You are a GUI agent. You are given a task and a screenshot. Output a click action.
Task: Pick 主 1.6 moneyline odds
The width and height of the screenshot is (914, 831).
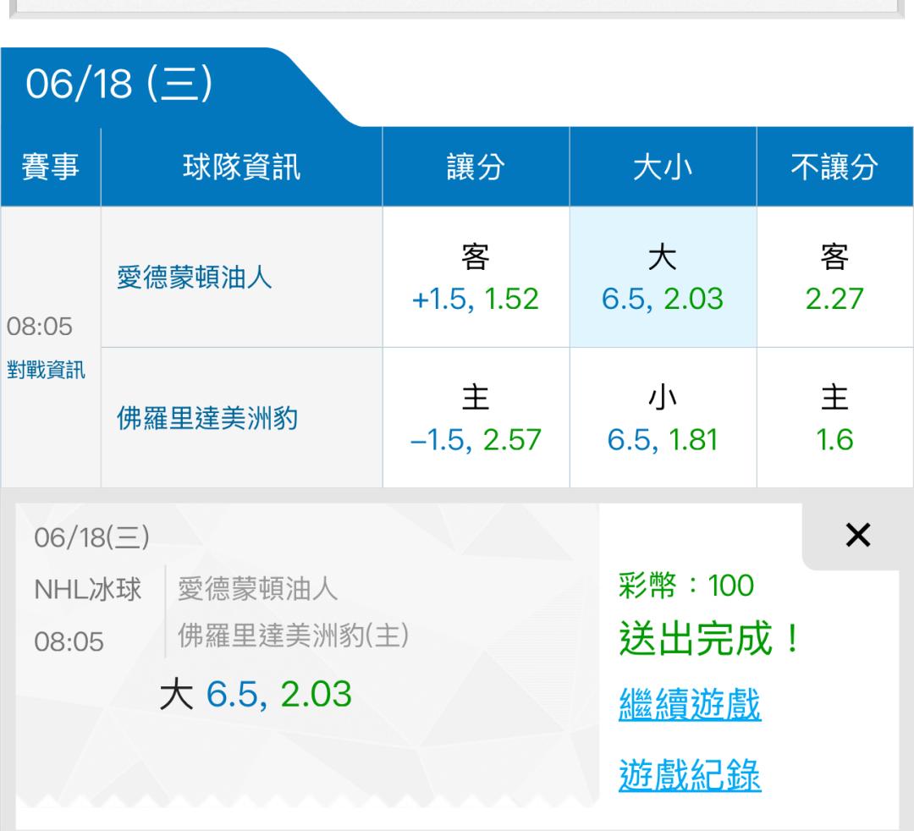pos(834,418)
